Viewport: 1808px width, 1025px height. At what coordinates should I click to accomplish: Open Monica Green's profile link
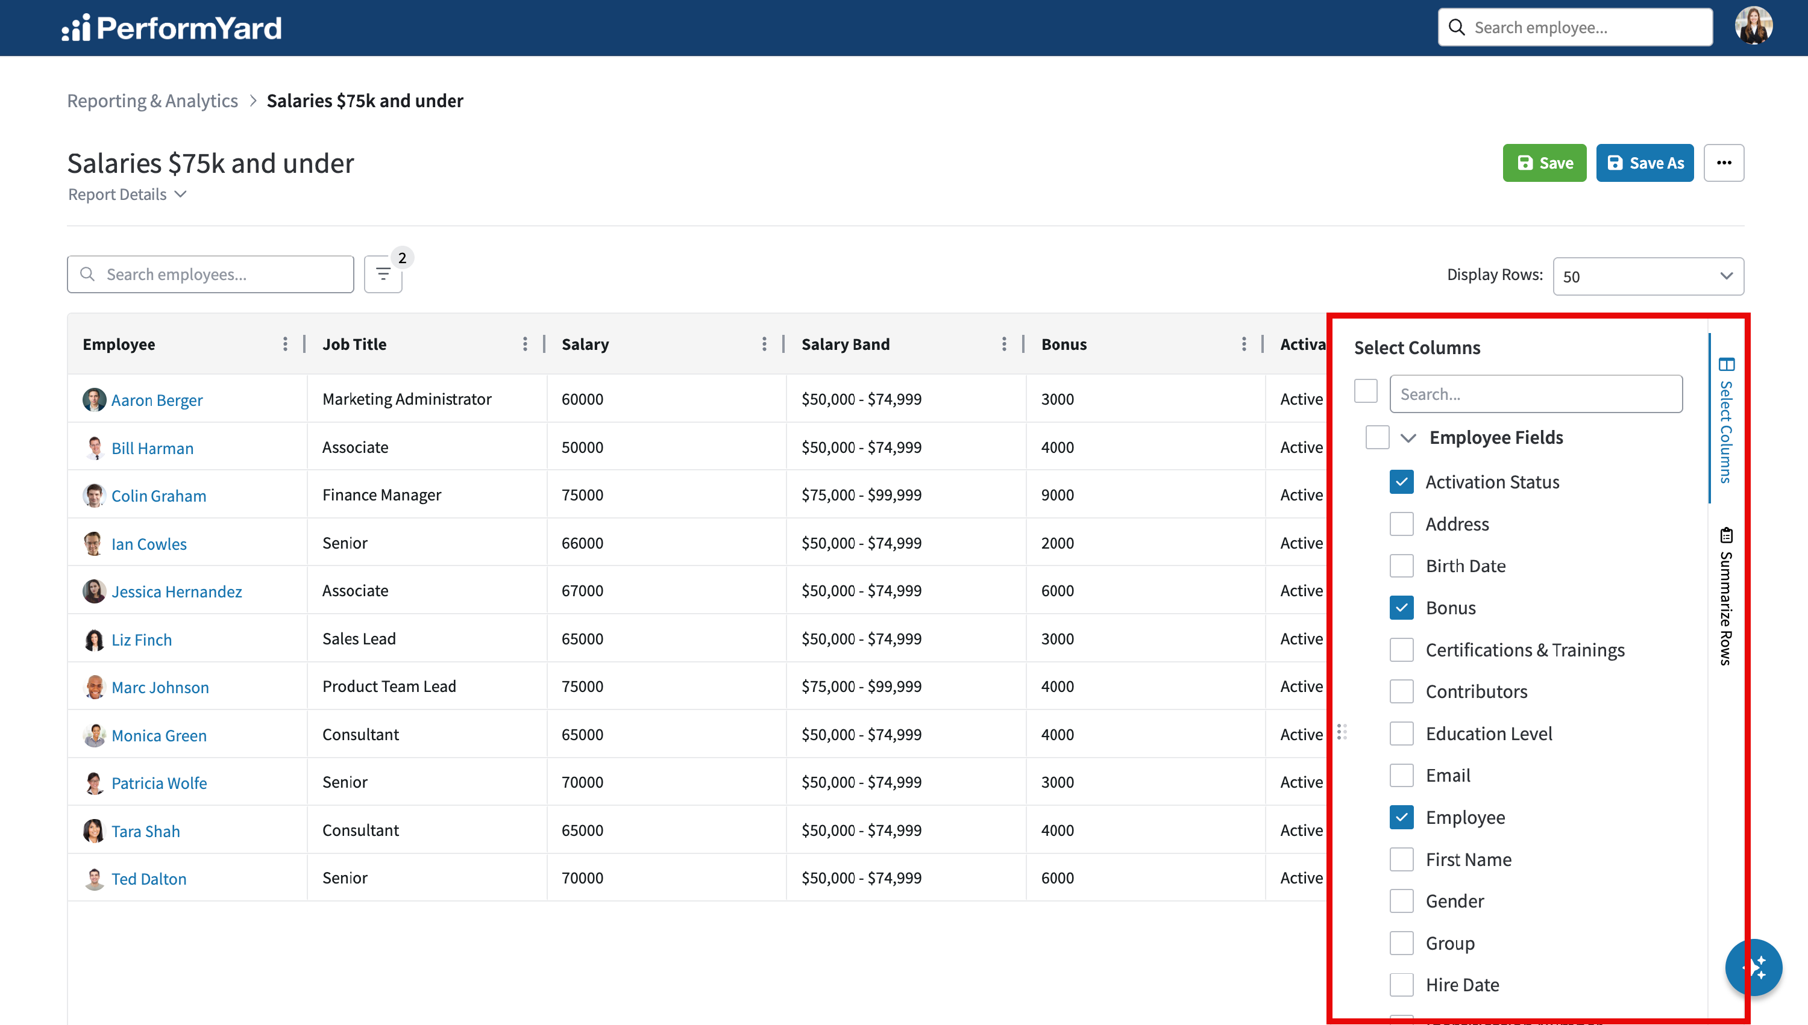coord(159,735)
